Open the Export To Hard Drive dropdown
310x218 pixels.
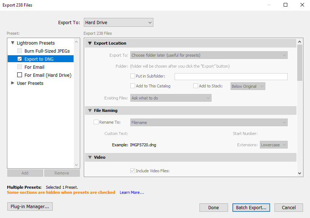(118, 23)
